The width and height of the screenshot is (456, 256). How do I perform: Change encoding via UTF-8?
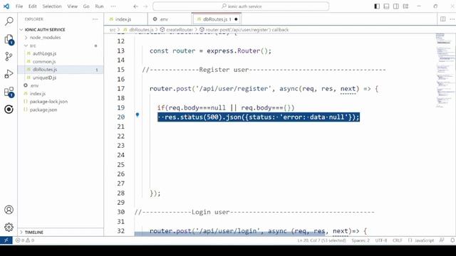click(381, 240)
